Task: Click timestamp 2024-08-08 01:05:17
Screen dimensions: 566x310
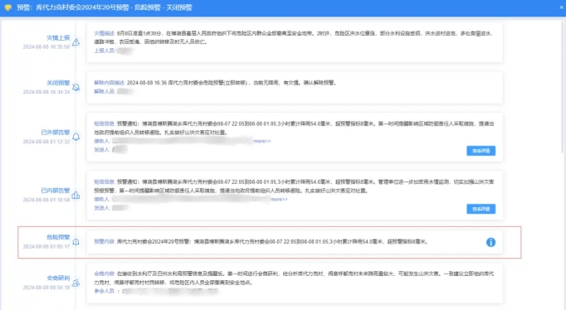Action: 46,246
